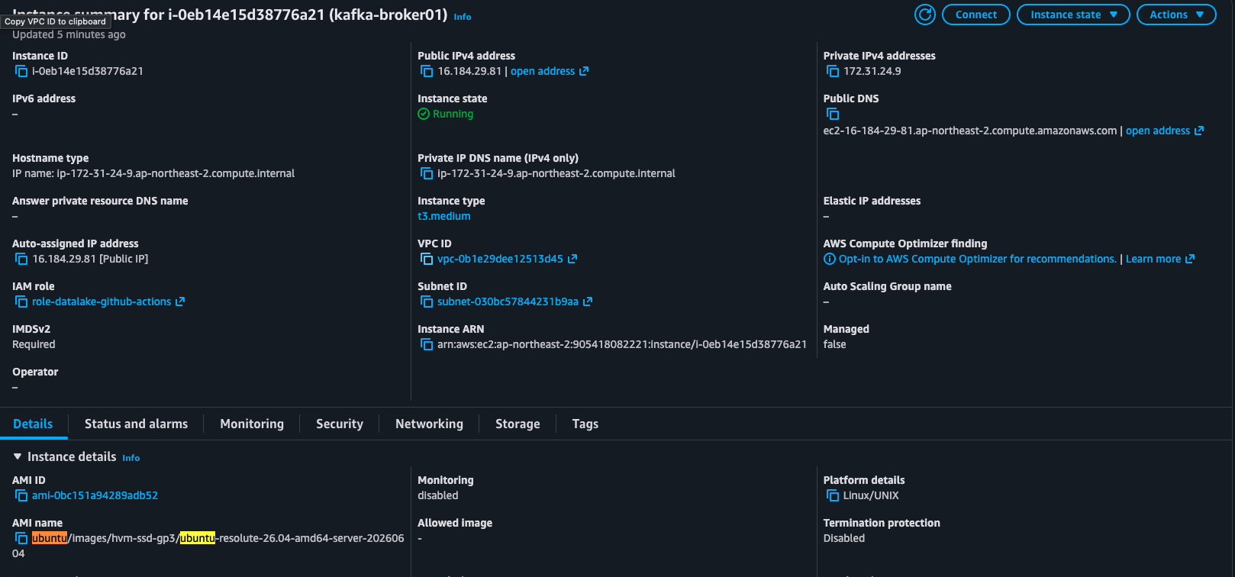Viewport: 1235px width, 577px height.
Task: Open the t3.medium instance type link
Action: [444, 216]
